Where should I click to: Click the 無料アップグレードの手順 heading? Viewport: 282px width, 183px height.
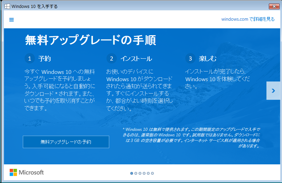coord(91,40)
